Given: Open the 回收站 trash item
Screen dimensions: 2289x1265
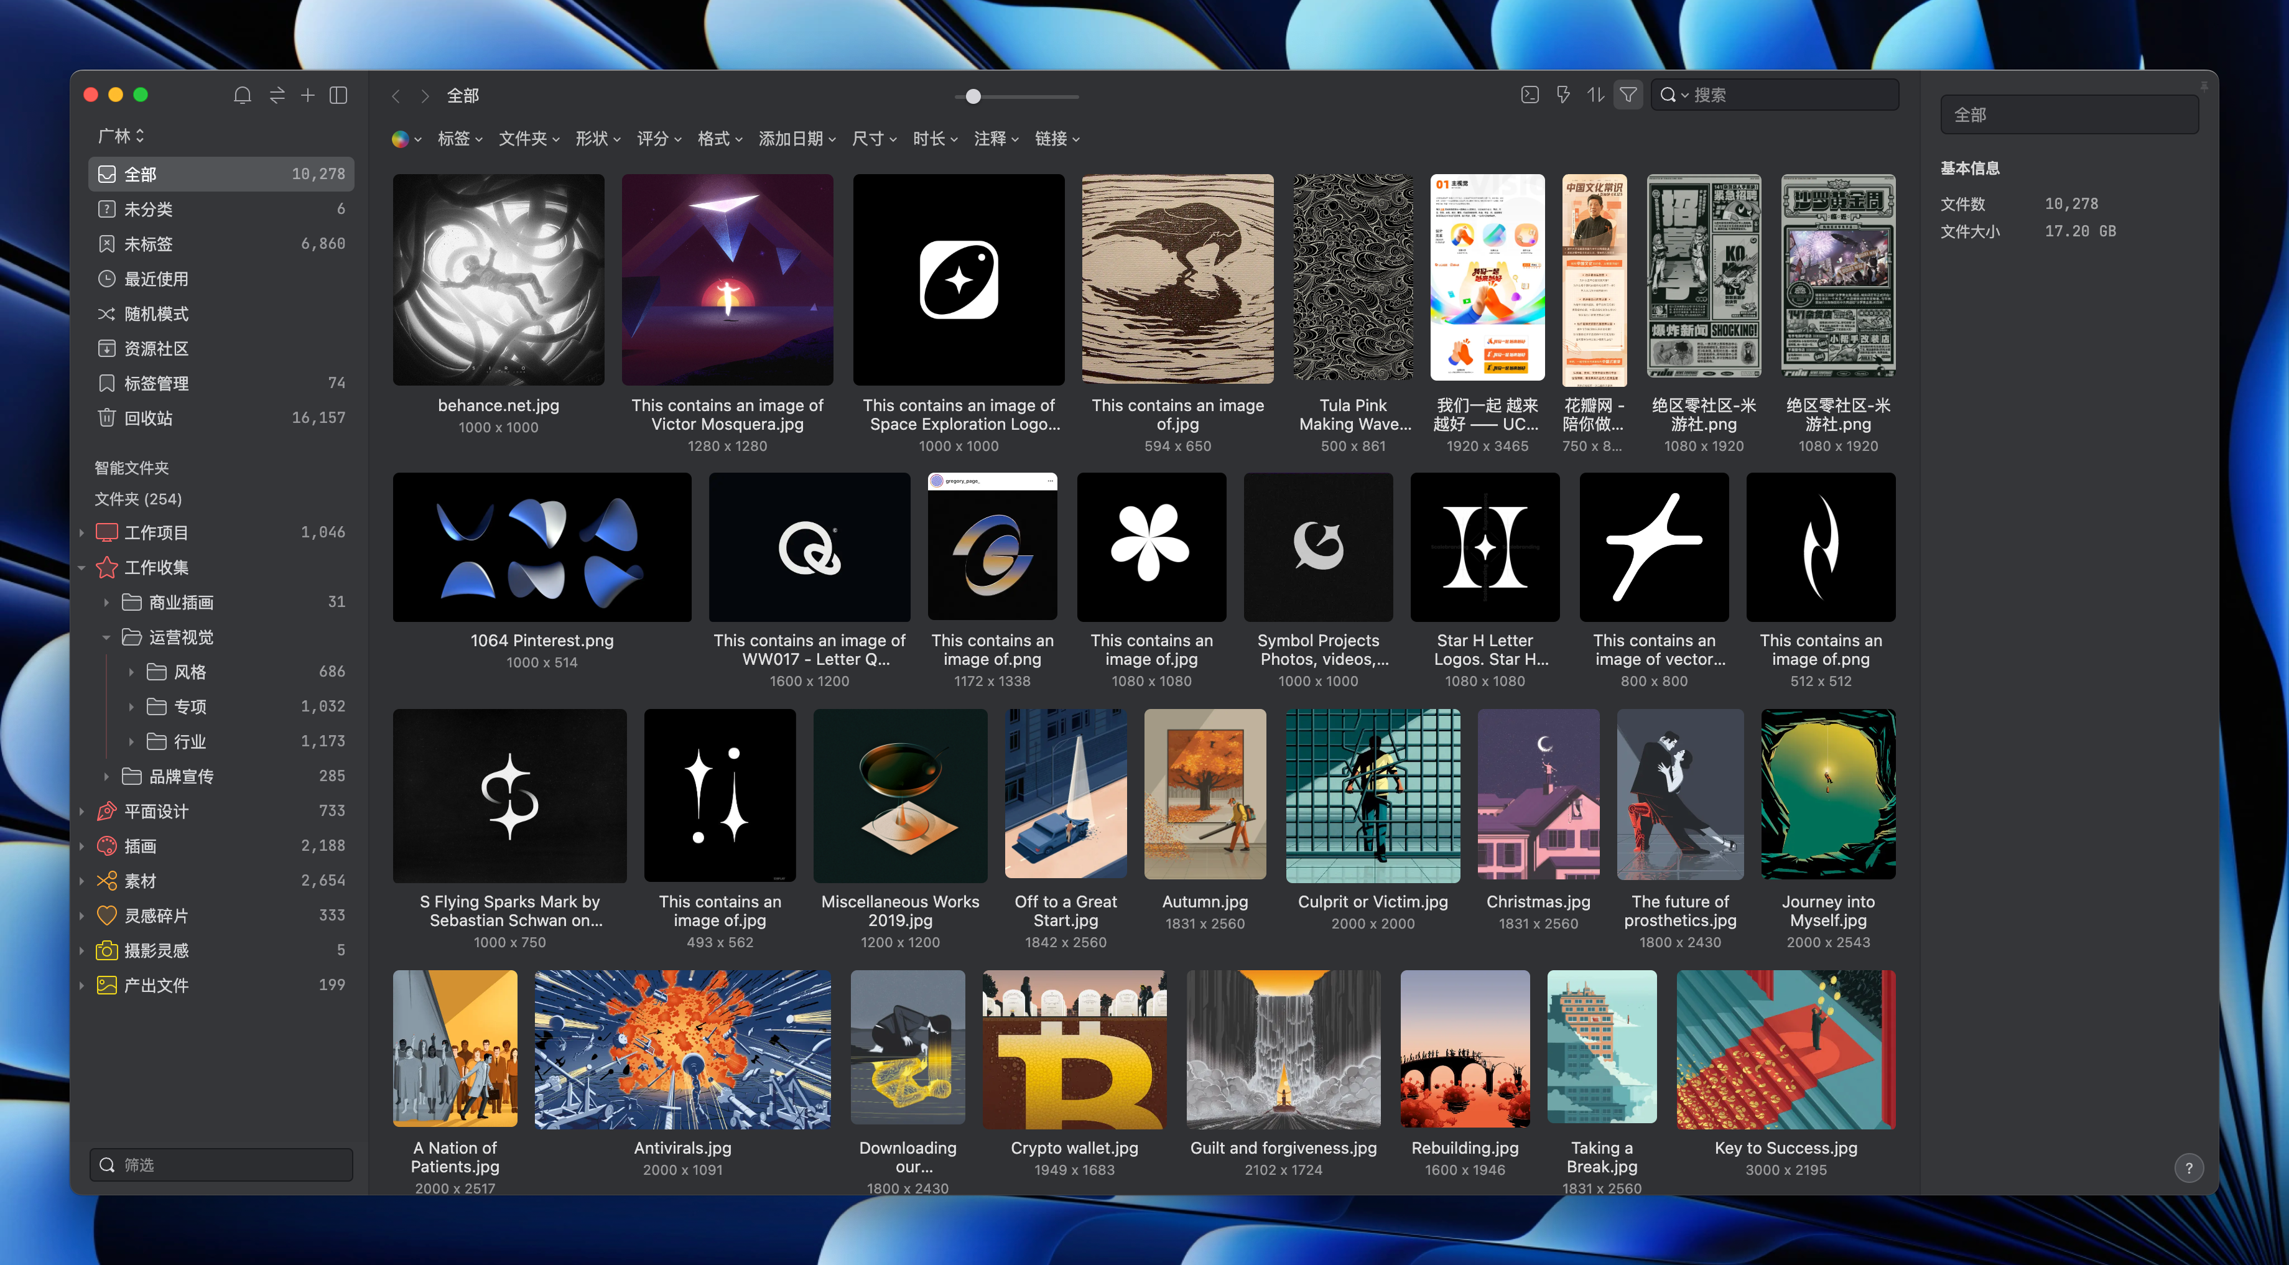Looking at the screenshot, I should 149,417.
